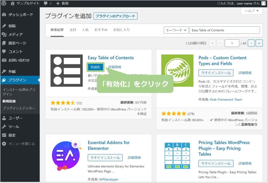Click プラグインのアップロード button

115,16
